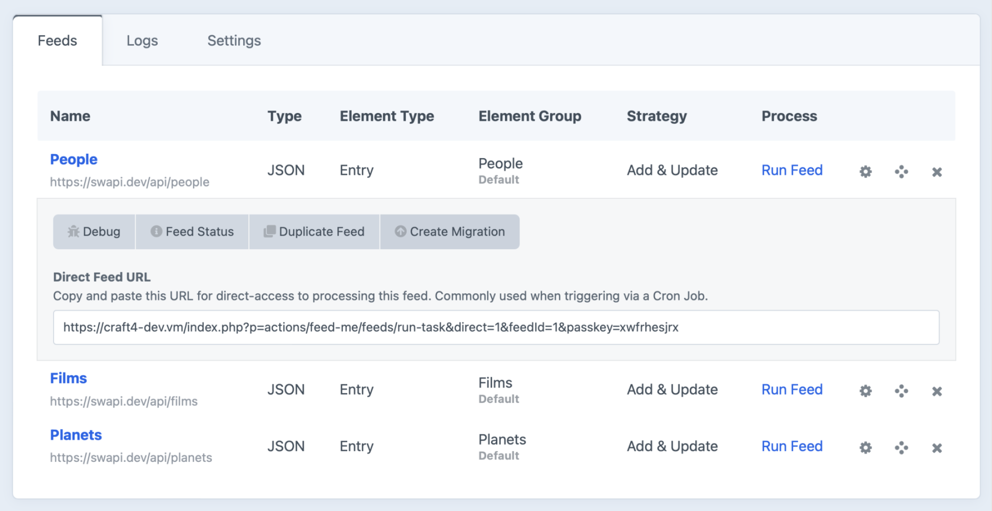The height and width of the screenshot is (511, 992).
Task: Run Feed for the Planets row
Action: point(792,446)
